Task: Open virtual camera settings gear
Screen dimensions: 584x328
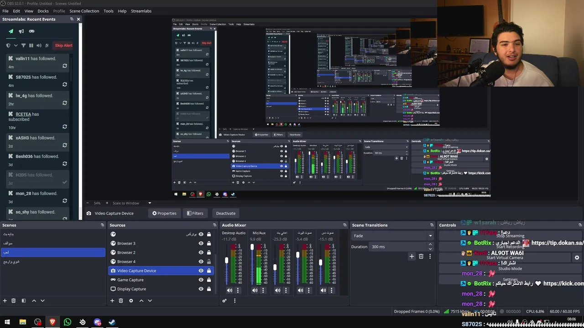Action: click(577, 258)
